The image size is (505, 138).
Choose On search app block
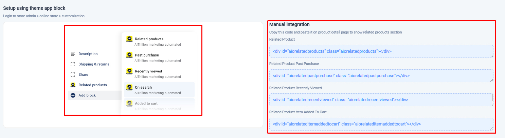pyautogui.click(x=159, y=90)
